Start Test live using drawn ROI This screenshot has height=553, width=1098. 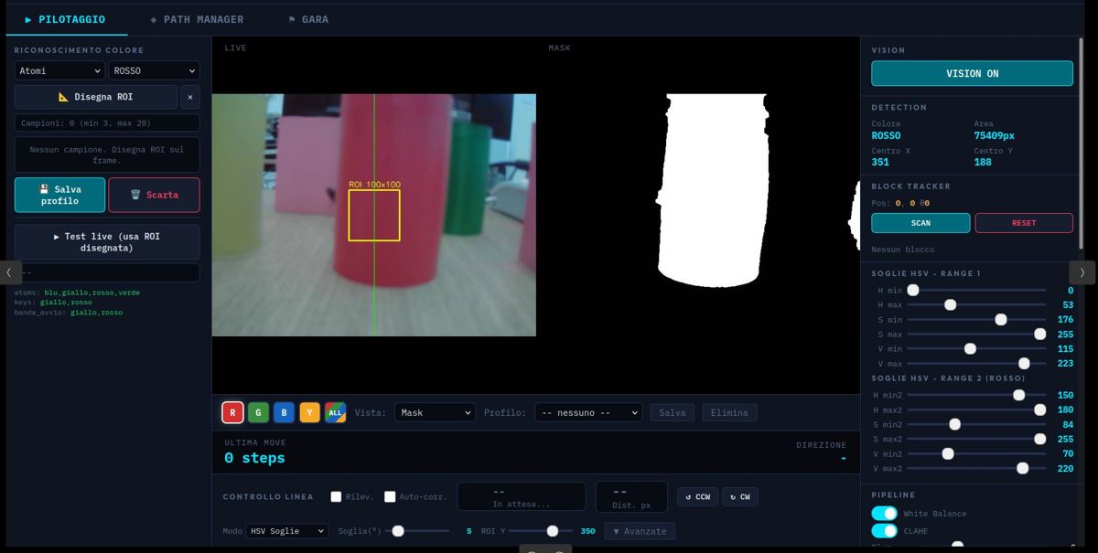[107, 242]
